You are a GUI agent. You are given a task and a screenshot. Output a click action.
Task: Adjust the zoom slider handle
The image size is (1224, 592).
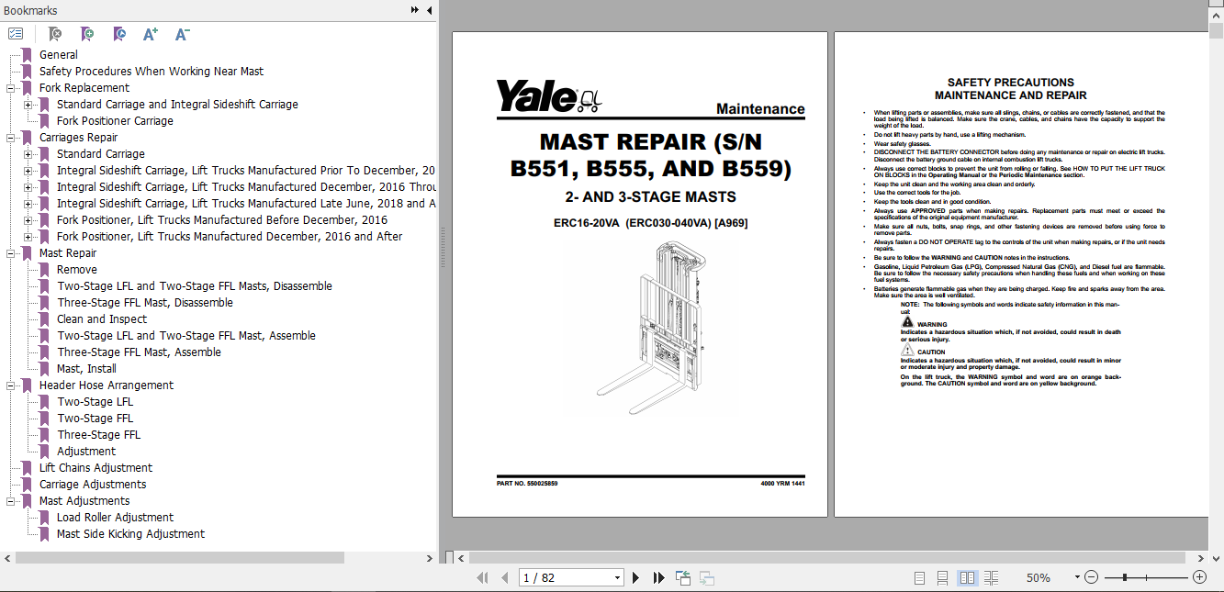tap(1125, 577)
